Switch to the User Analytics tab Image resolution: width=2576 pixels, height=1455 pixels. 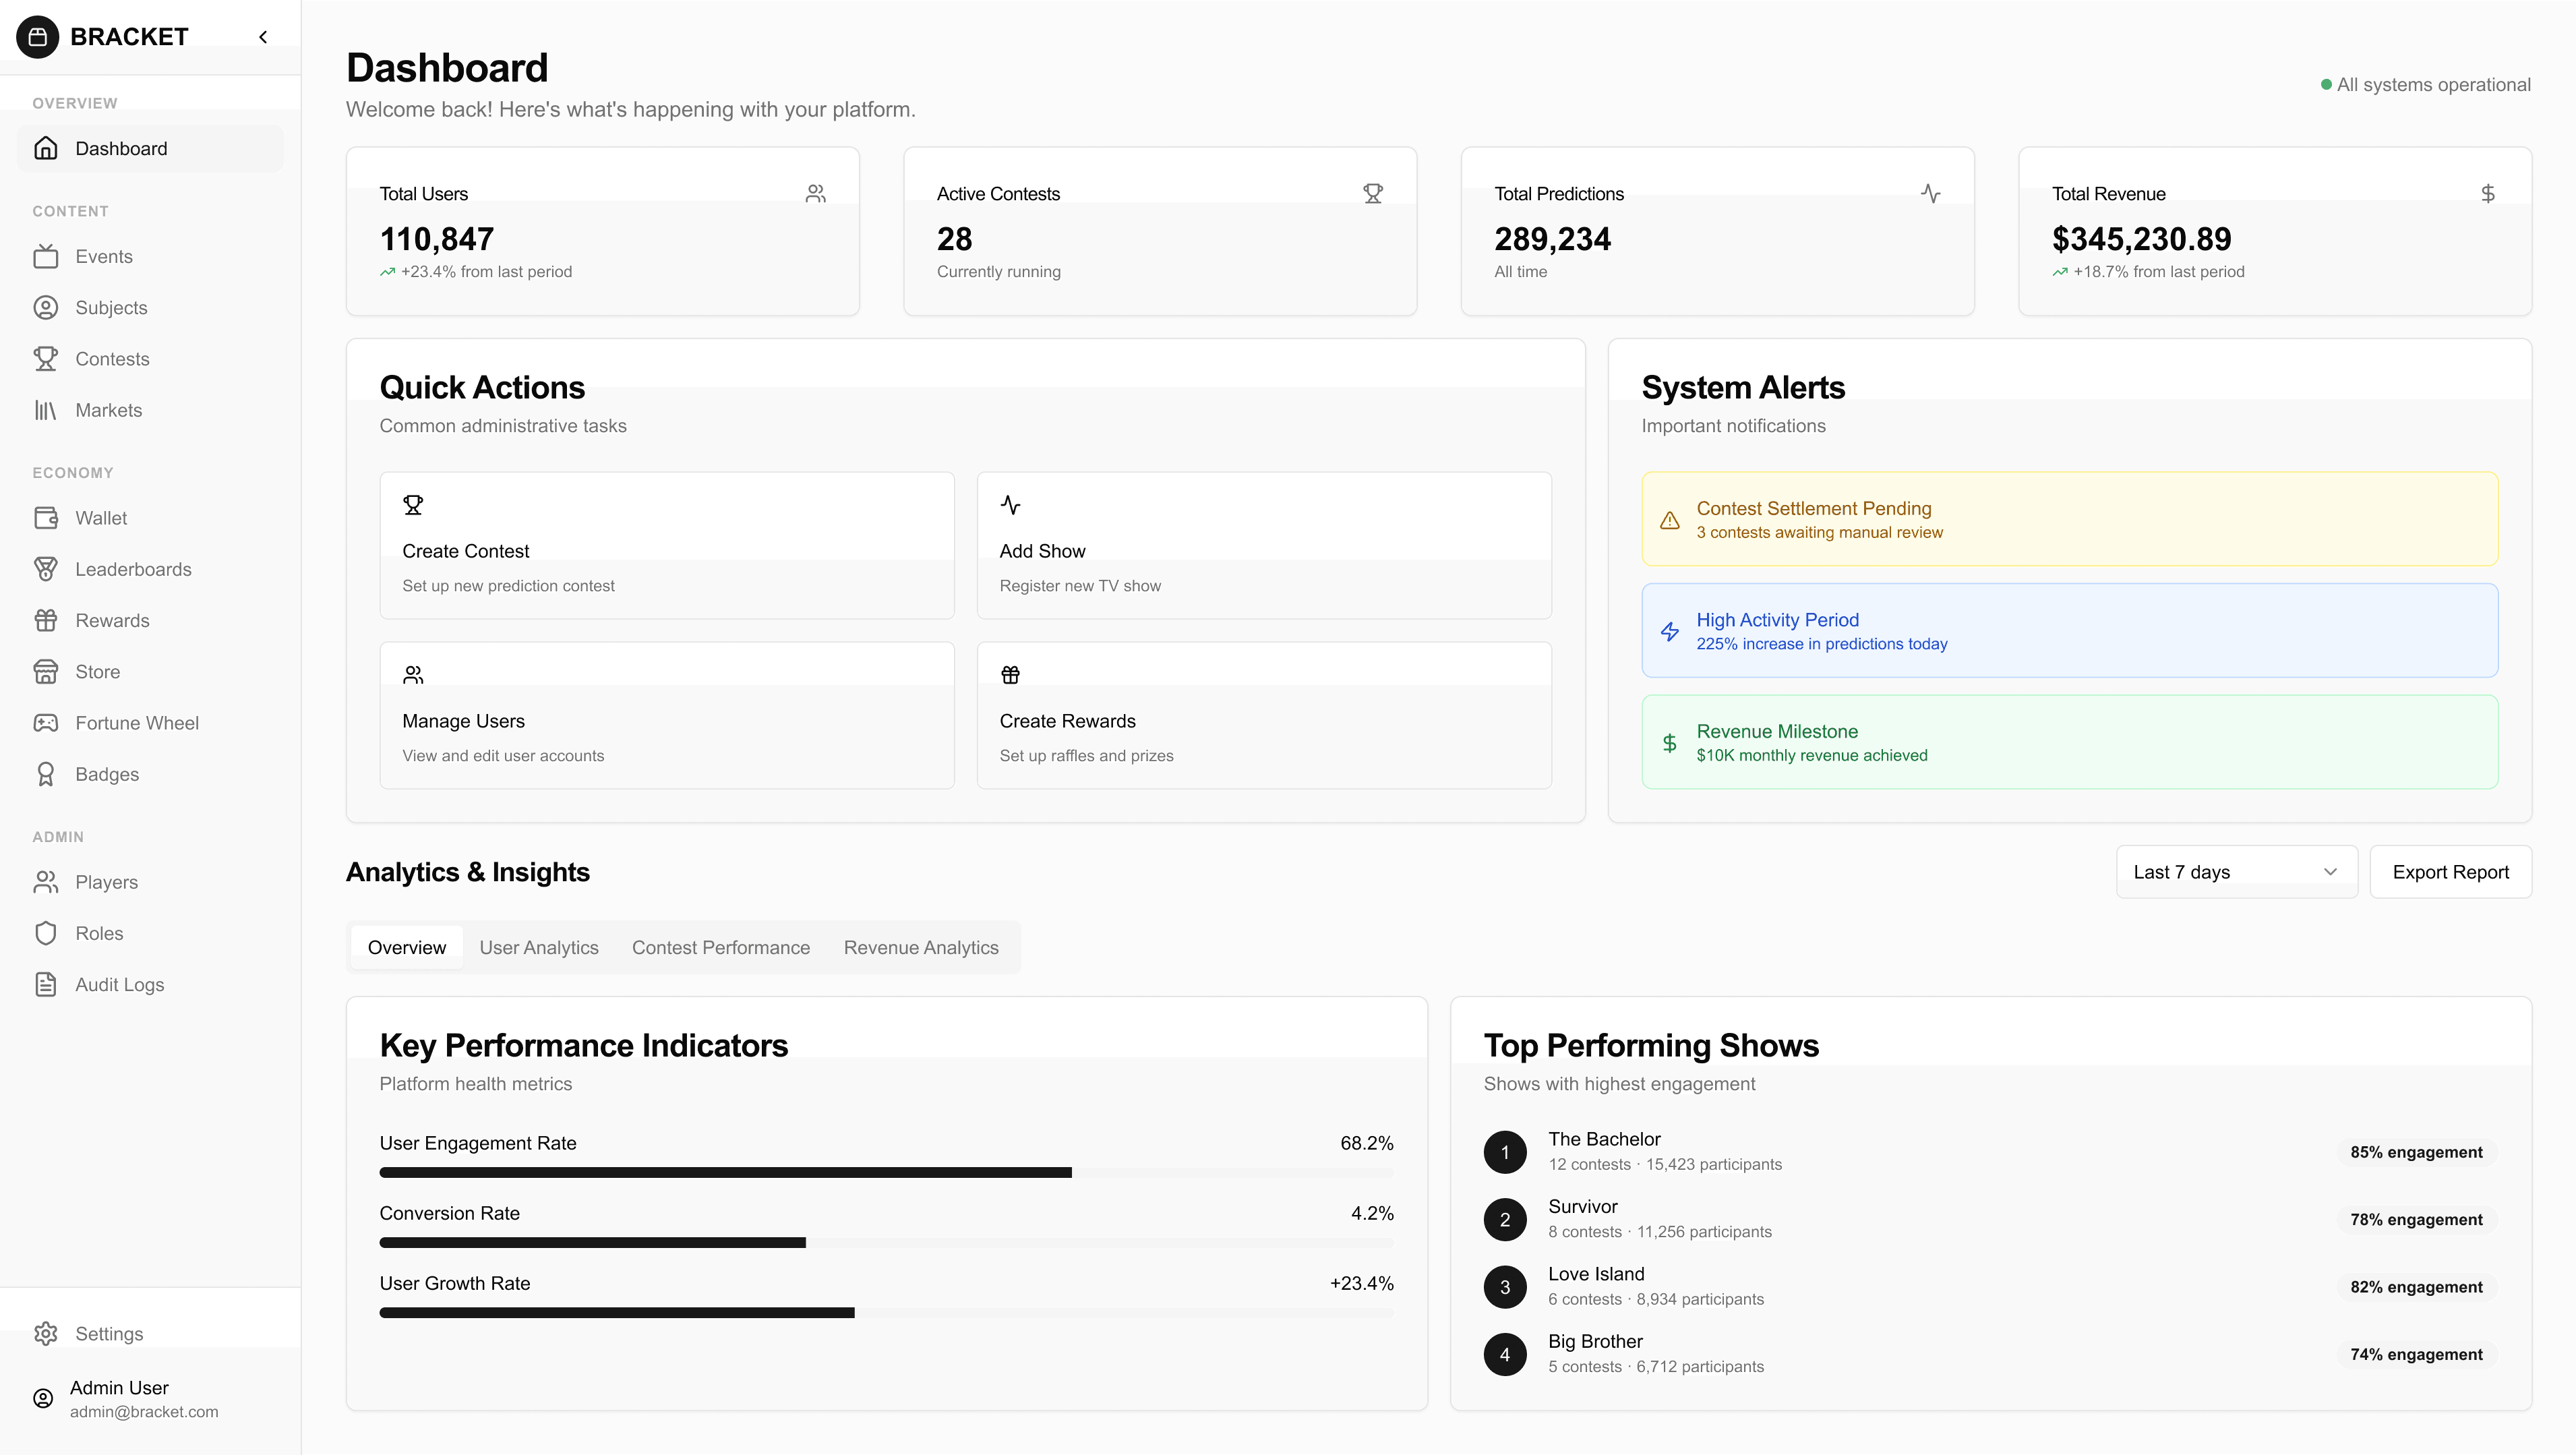coord(539,947)
